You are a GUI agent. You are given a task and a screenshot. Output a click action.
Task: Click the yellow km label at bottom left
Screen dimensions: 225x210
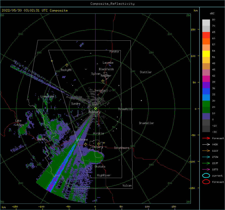pos(3,207)
